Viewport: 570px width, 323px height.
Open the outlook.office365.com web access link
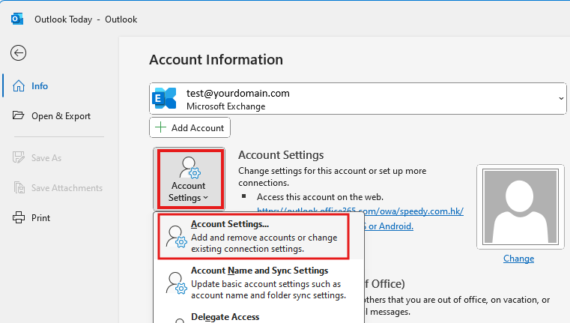pyautogui.click(x=360, y=211)
